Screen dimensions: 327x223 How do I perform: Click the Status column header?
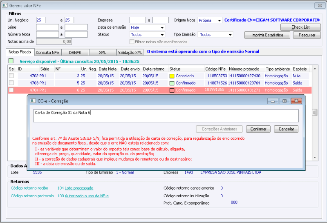(175, 69)
